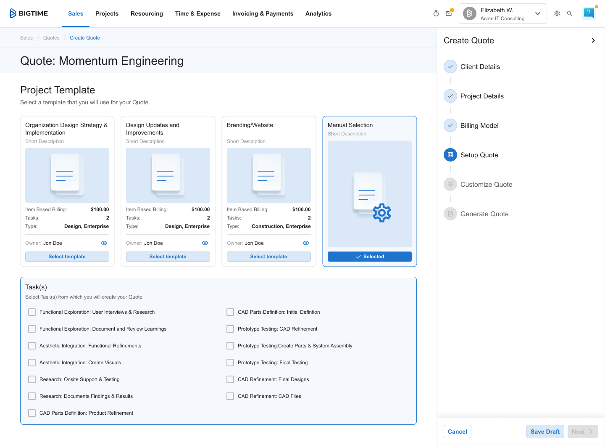
Task: Click the Save Draft button
Action: (545, 432)
